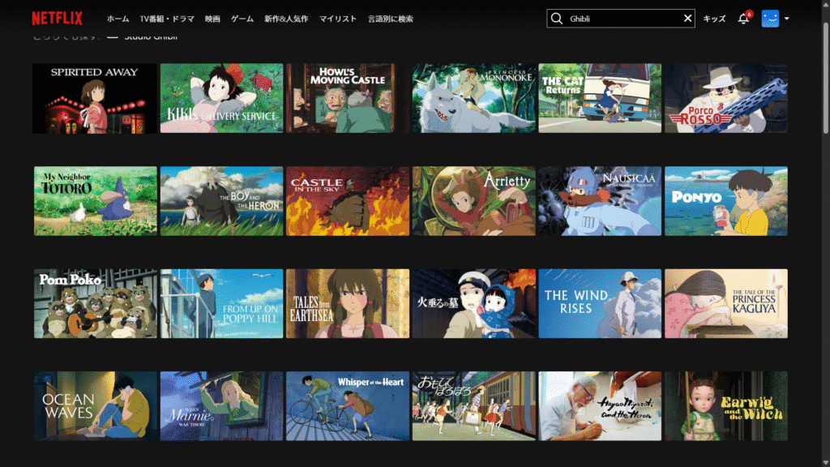830x467 pixels.
Task: Open the 言語別に検索 menu item
Action: point(390,19)
